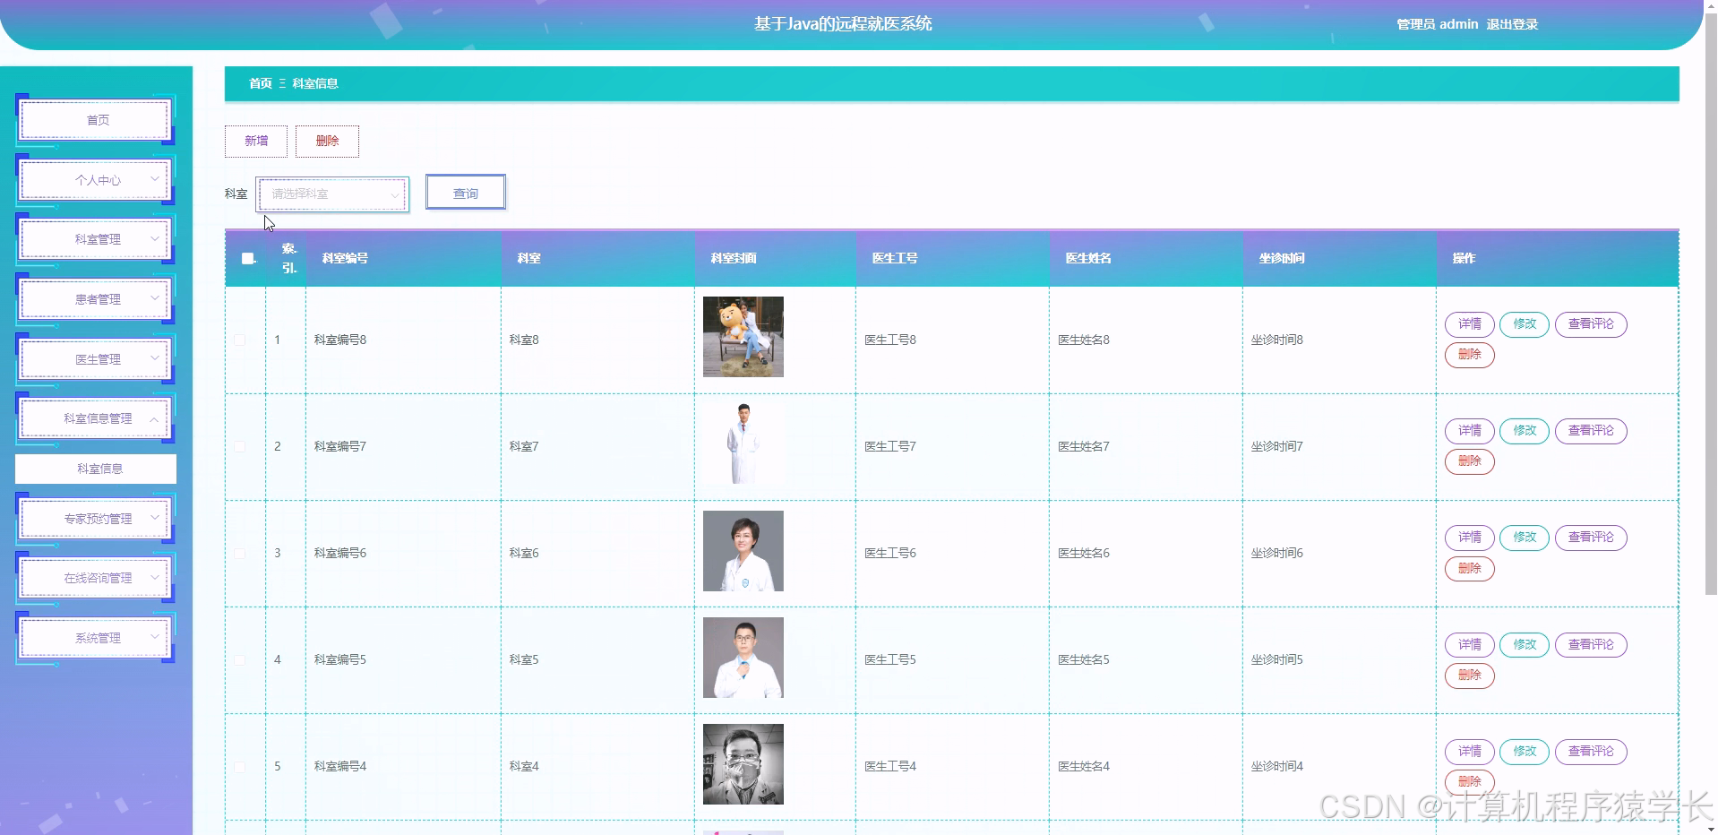Expand the 科室管理 sidebar menu

tap(97, 239)
